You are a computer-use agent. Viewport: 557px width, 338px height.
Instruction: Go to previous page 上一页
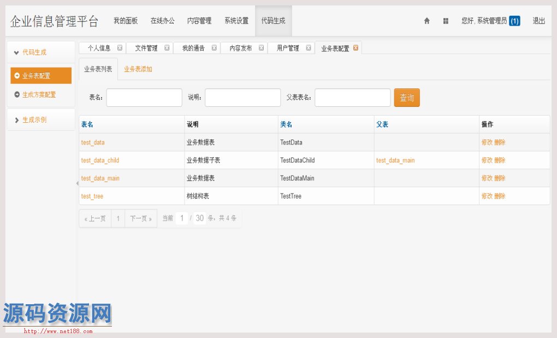pyautogui.click(x=95, y=219)
